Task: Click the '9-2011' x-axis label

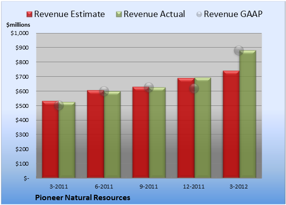Action: pyautogui.click(x=149, y=187)
